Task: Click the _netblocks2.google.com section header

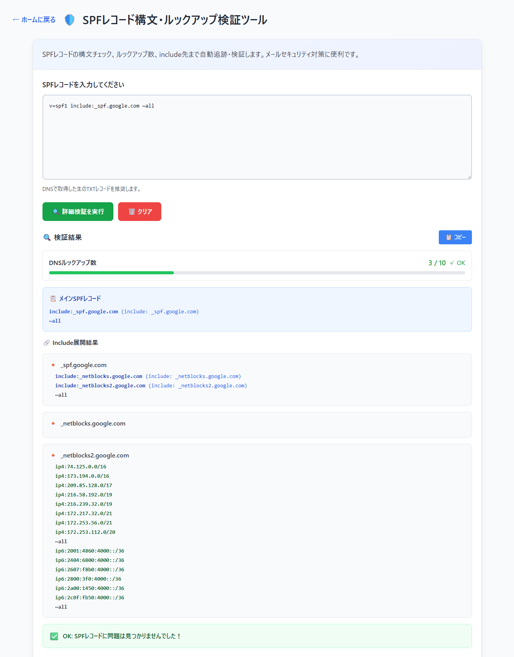Action: pos(95,456)
